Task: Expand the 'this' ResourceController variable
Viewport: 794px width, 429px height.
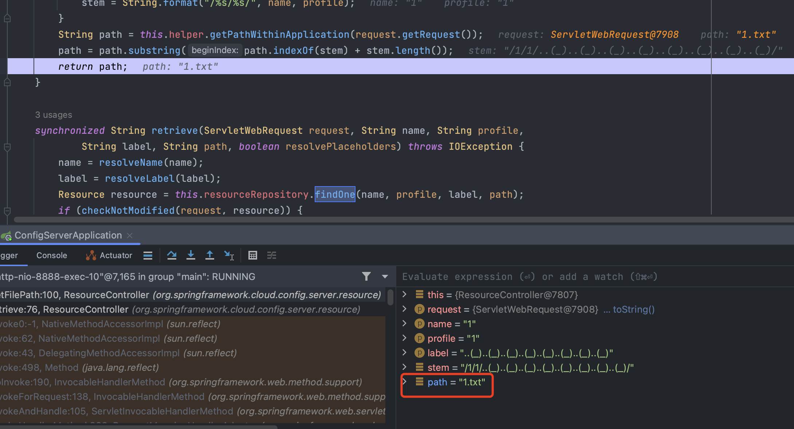Action: point(404,294)
